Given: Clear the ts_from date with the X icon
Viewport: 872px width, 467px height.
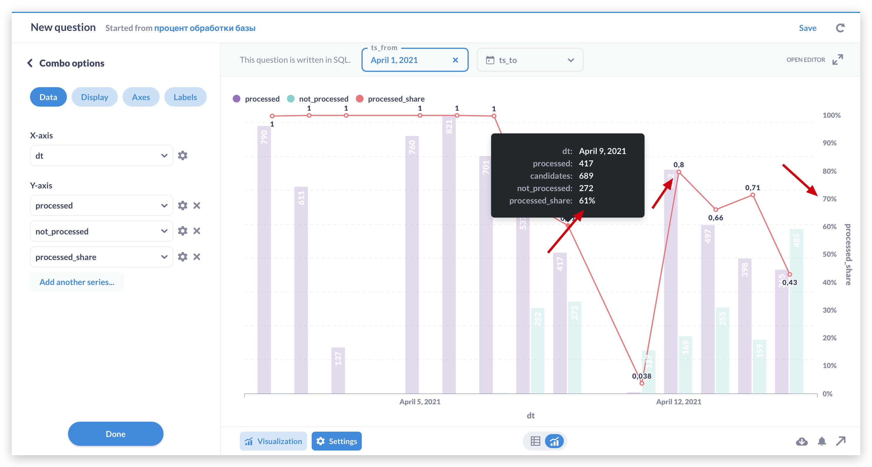Looking at the screenshot, I should 455,60.
